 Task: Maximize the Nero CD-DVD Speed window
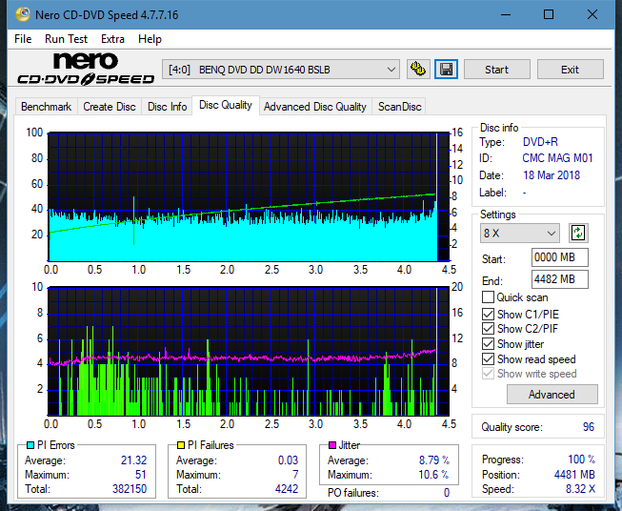point(549,14)
